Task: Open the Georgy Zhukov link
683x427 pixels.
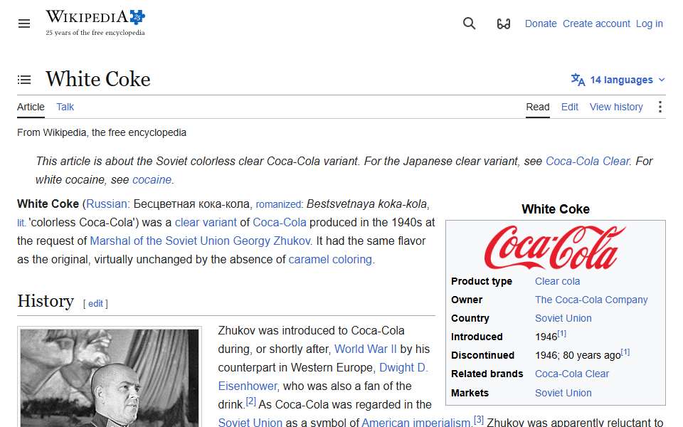Action: click(x=272, y=241)
